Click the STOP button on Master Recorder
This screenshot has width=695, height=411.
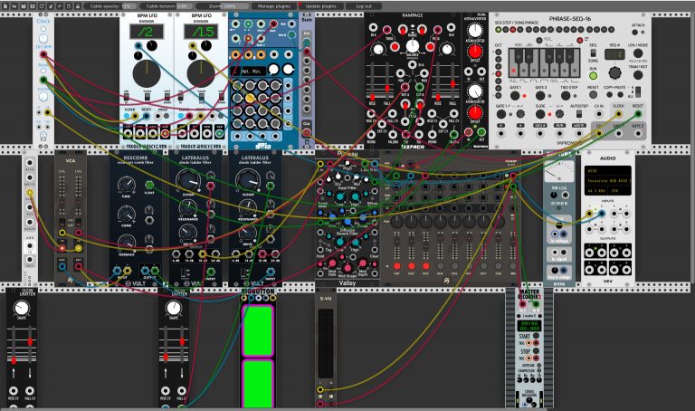[536, 350]
